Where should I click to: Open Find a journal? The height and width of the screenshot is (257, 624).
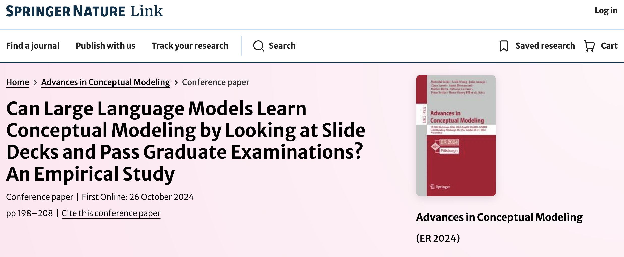coord(33,46)
